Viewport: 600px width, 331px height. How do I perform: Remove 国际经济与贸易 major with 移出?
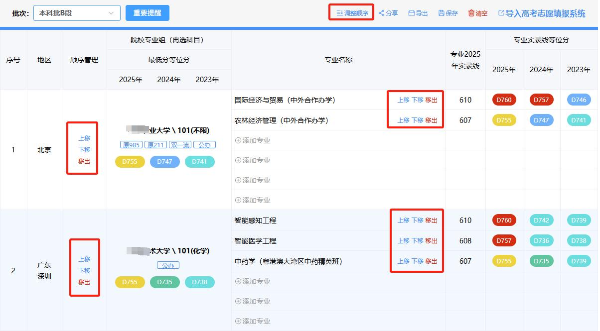point(431,100)
